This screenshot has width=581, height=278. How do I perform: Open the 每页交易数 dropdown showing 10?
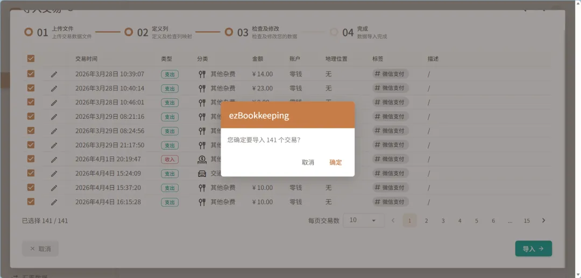pyautogui.click(x=364, y=220)
